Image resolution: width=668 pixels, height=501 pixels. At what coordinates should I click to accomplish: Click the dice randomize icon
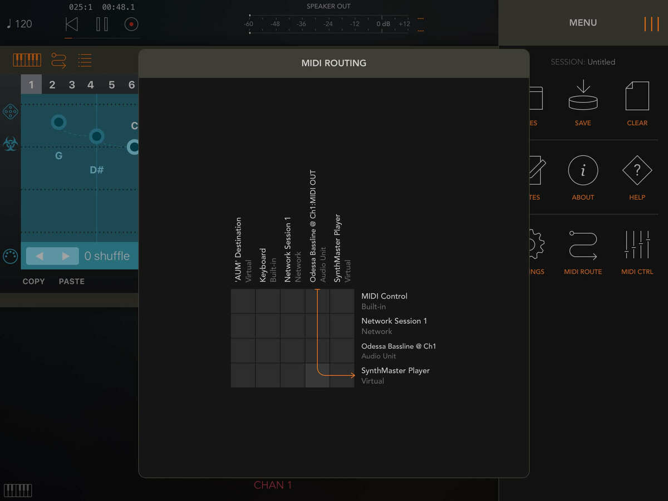coord(10,111)
